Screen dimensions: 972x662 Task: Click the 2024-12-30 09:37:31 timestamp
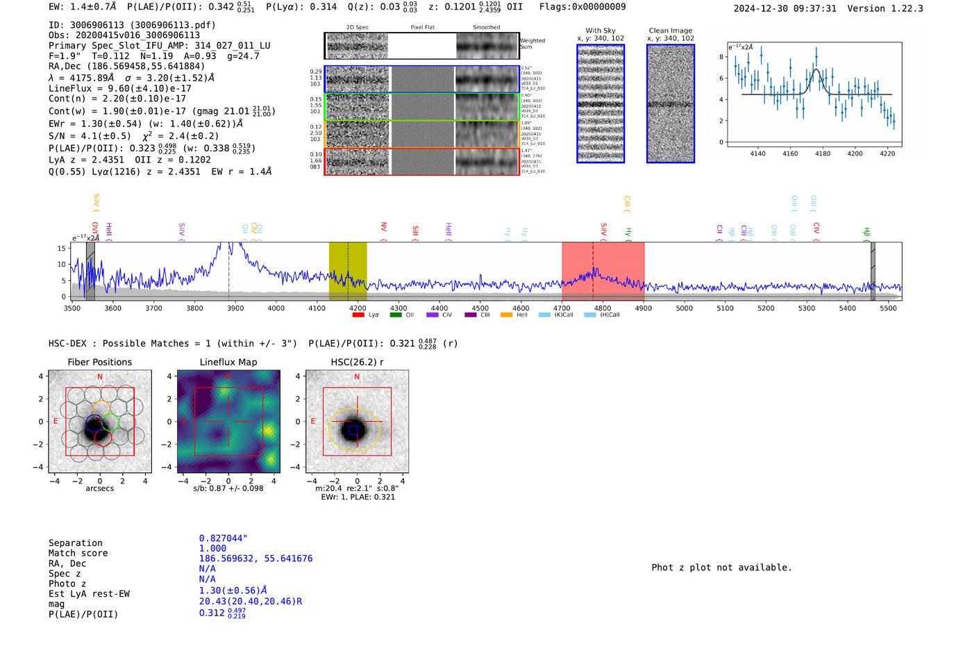coord(785,8)
